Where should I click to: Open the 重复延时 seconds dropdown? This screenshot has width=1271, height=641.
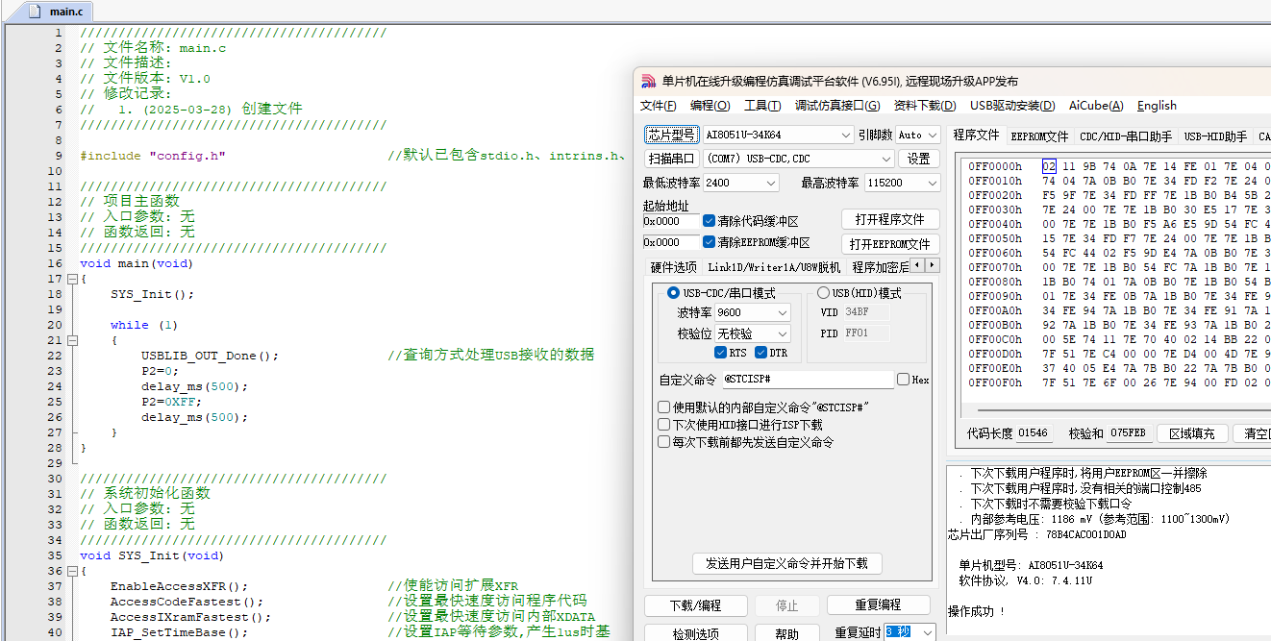click(x=927, y=632)
